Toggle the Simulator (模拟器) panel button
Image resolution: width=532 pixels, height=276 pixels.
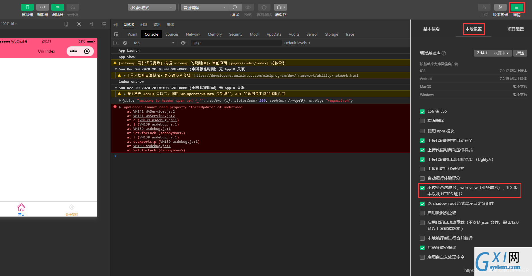27,7
